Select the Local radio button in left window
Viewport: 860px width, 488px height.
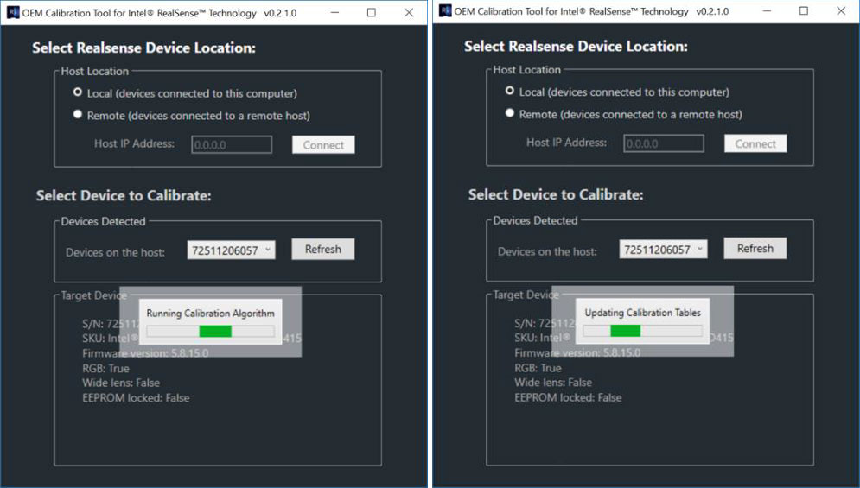point(78,92)
